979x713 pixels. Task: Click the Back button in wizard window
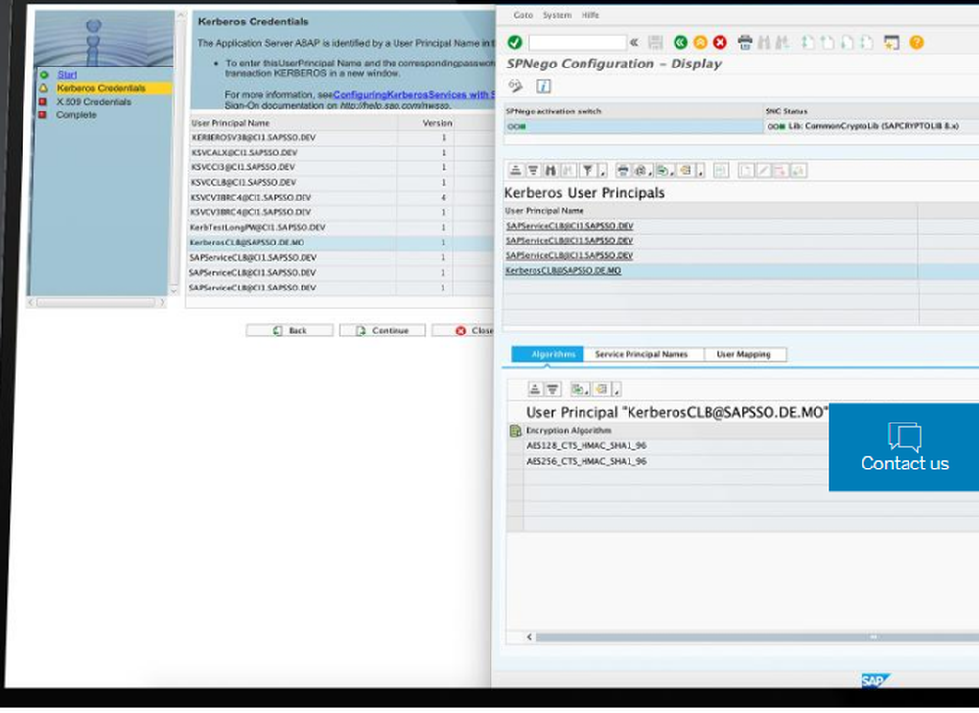tap(289, 330)
